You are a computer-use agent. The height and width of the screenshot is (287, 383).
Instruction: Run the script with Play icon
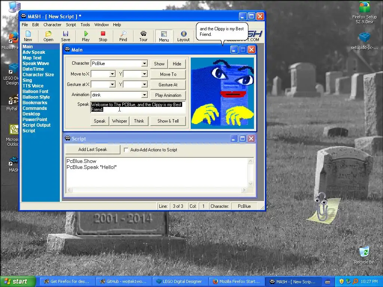[x=86, y=36]
